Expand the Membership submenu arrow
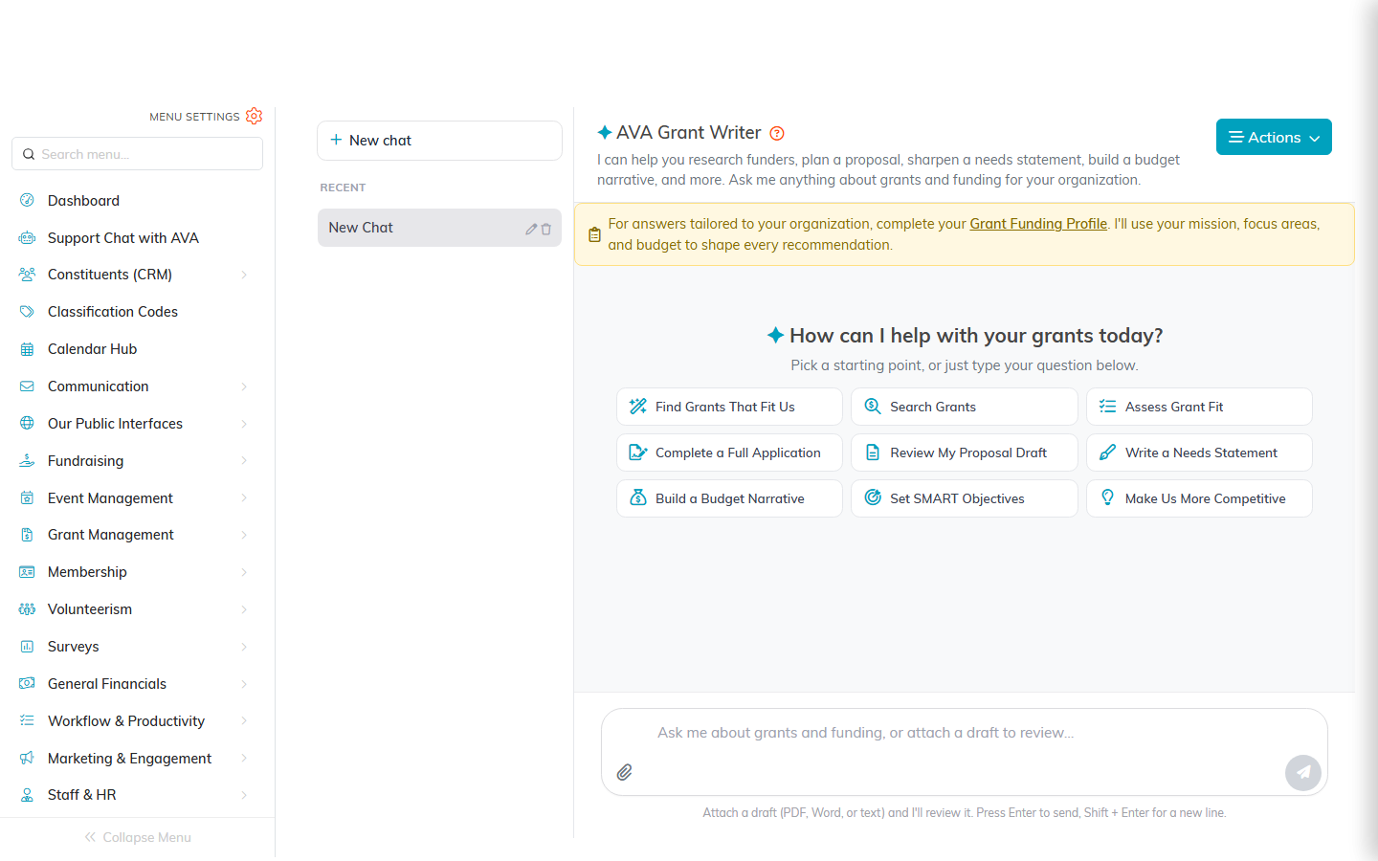Screen dimensions: 1378x861 [244, 572]
